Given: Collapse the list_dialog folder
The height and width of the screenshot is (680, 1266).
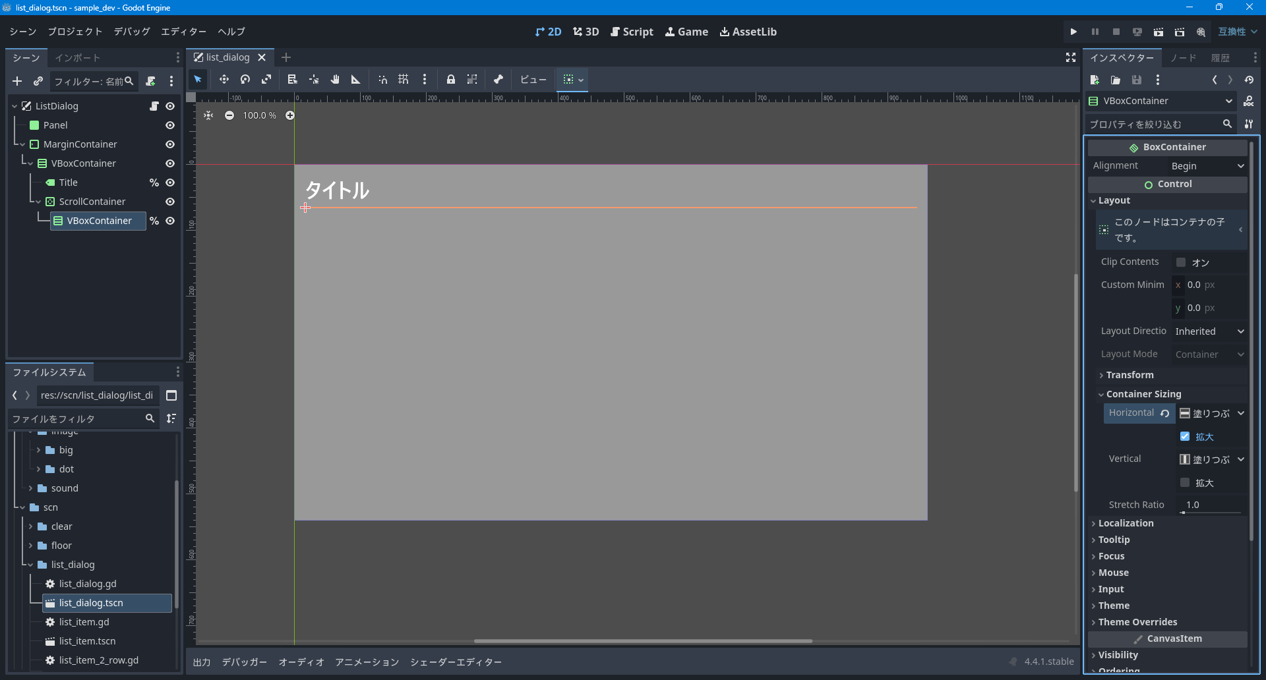Looking at the screenshot, I should pyautogui.click(x=31, y=565).
